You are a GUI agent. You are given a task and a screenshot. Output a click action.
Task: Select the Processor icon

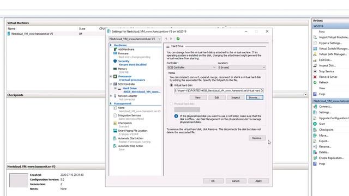(x=115, y=76)
